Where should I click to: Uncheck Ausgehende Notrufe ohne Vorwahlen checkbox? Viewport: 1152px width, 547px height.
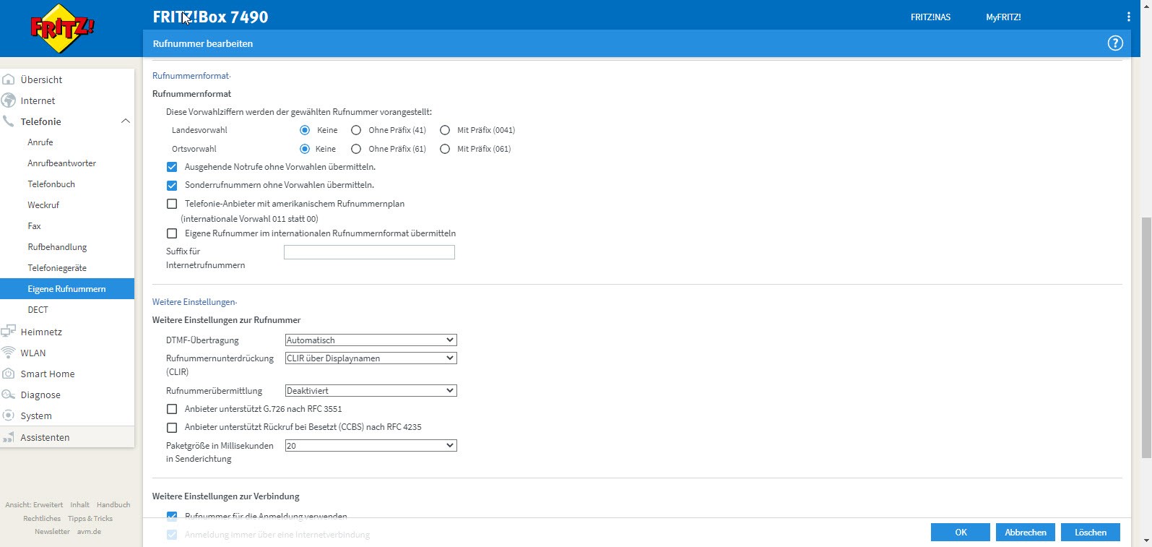pos(172,167)
